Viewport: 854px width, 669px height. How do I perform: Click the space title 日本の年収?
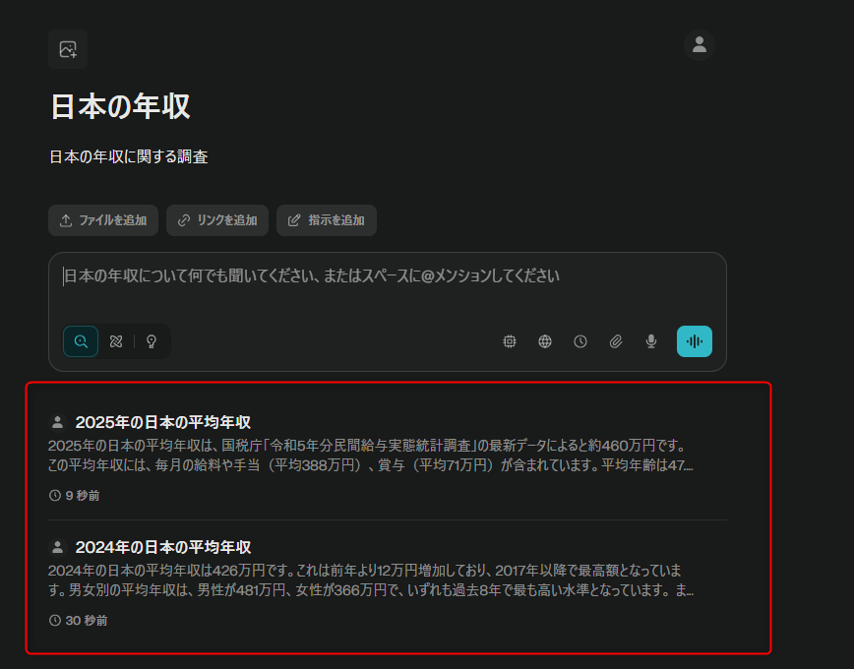coord(120,106)
